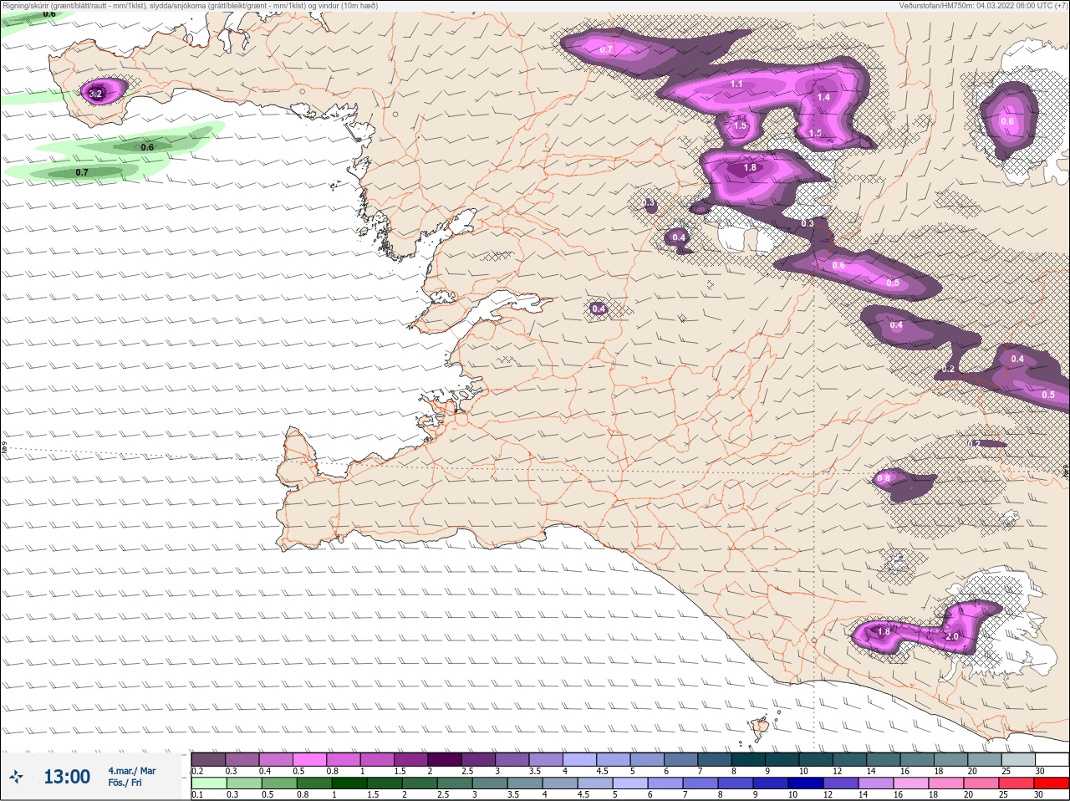Viewport: 1070px width, 801px height.
Task: Click the purple '0.7' value at the top
Action: [606, 49]
